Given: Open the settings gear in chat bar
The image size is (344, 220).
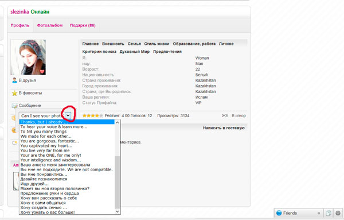Looking at the screenshot, I should pyautogui.click(x=338, y=213).
